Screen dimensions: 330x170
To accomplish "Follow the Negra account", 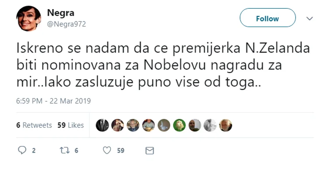I will coord(268,18).
